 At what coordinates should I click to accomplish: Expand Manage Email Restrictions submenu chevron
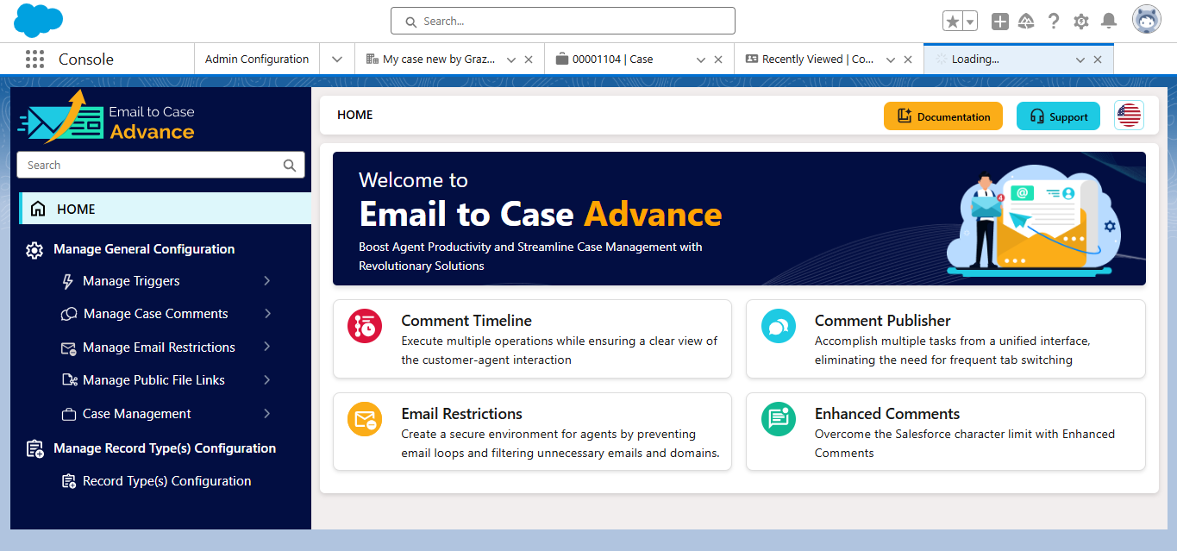coord(267,347)
